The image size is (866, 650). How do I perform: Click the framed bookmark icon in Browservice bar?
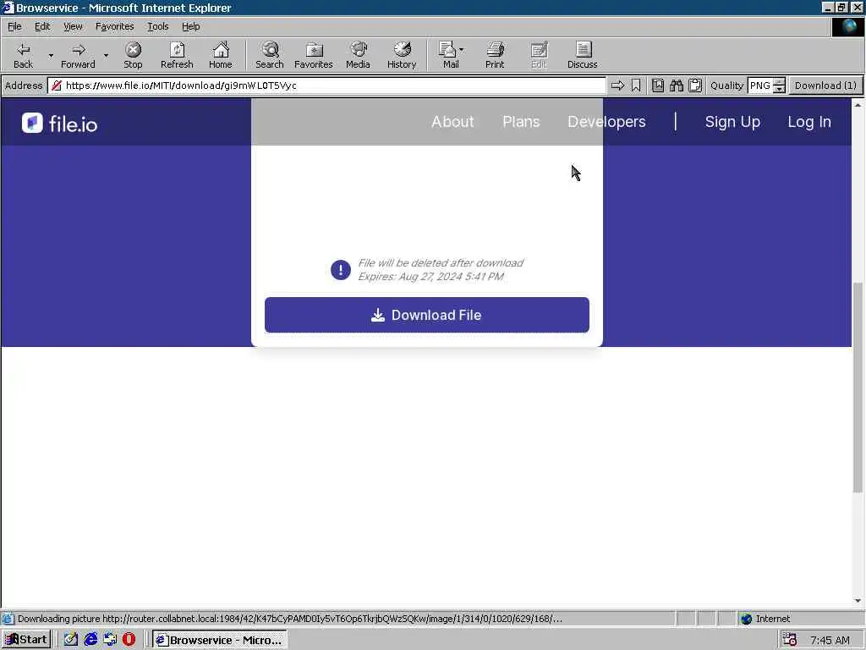click(658, 85)
